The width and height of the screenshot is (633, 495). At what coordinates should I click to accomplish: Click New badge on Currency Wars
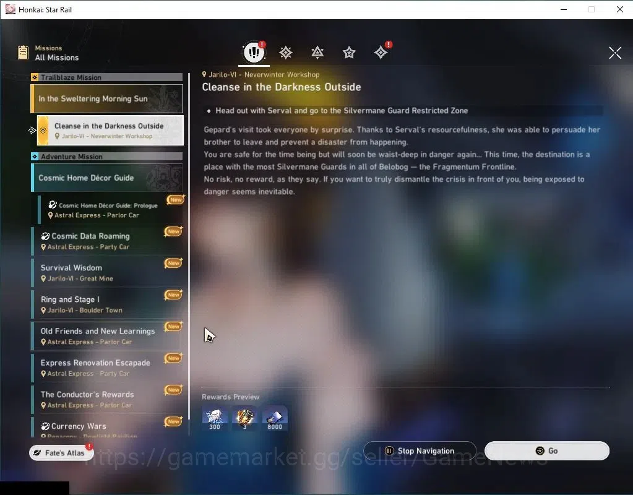click(174, 421)
